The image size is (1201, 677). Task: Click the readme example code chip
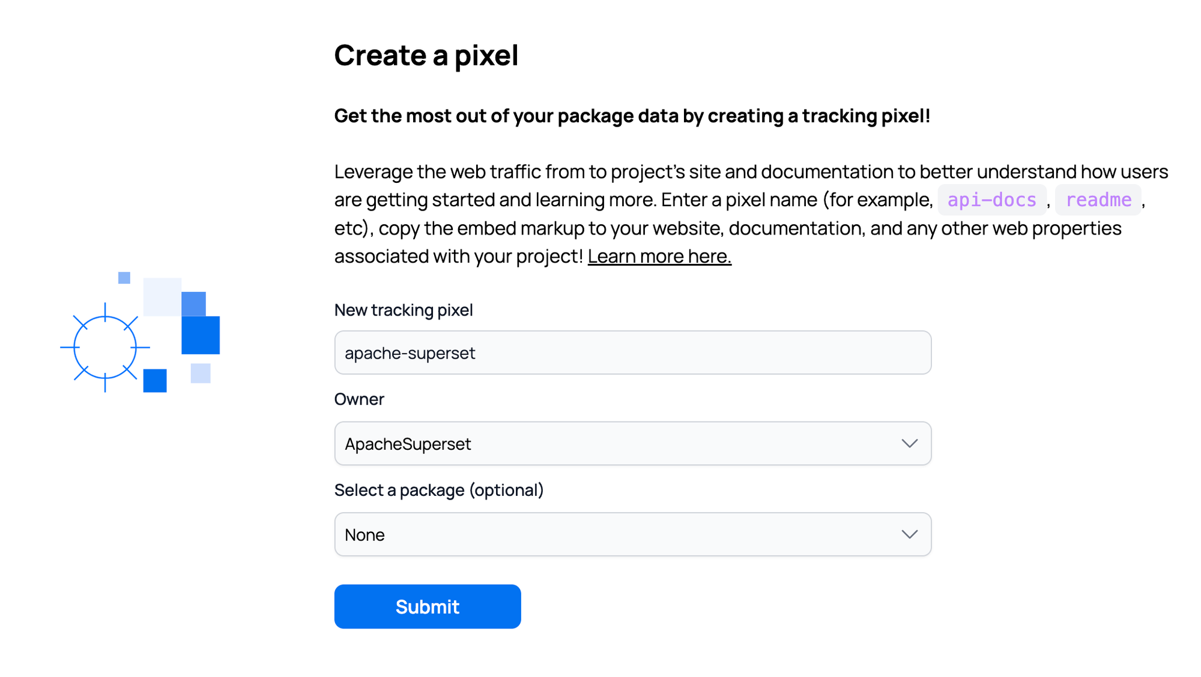point(1098,200)
